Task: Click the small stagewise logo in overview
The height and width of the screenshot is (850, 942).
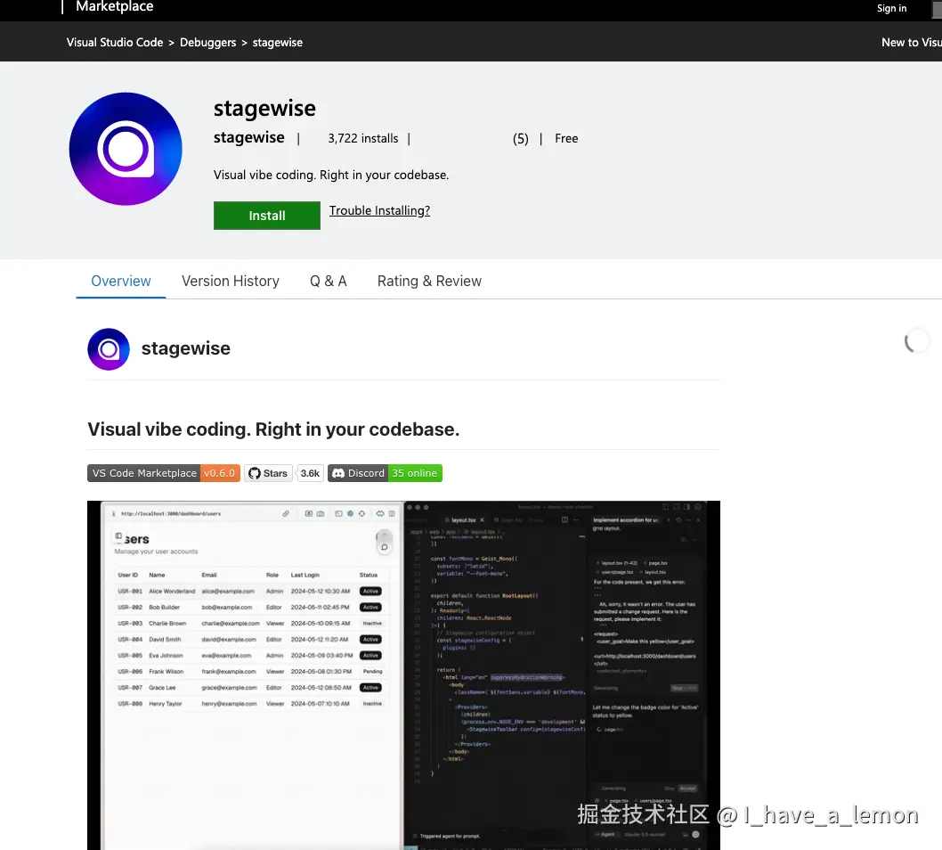Action: point(109,348)
